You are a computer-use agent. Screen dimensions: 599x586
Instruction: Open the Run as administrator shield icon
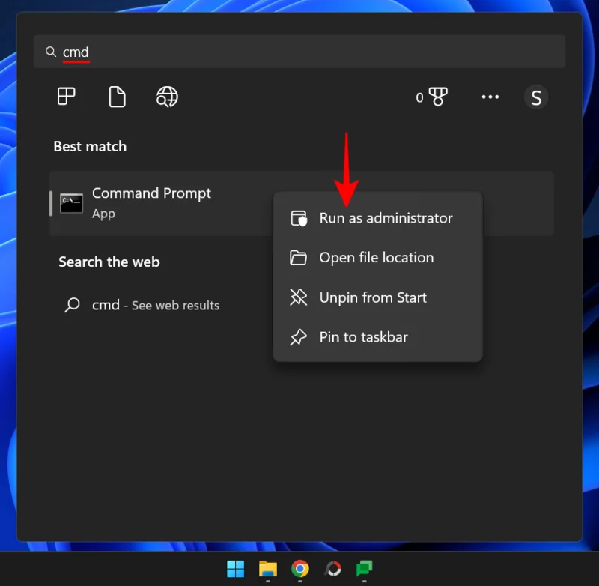(x=299, y=218)
